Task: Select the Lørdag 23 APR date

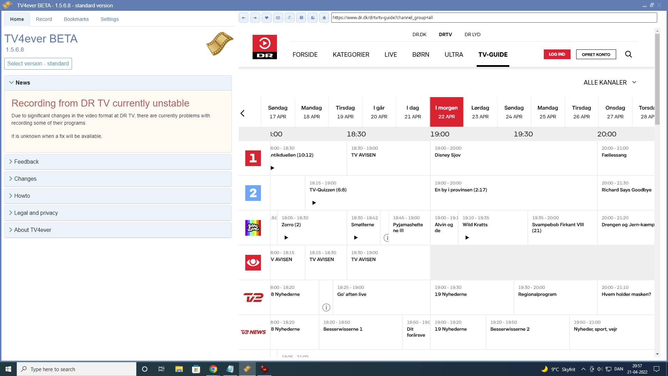Action: 480,112
